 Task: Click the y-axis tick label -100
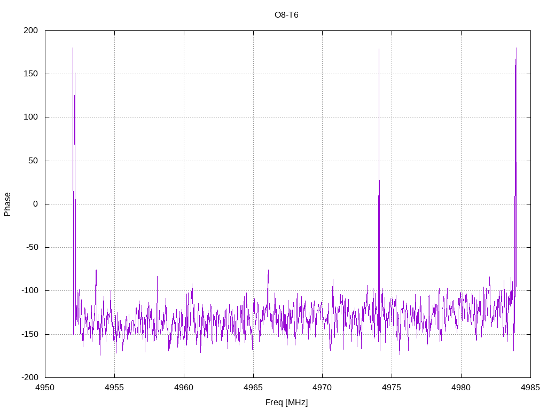point(30,290)
